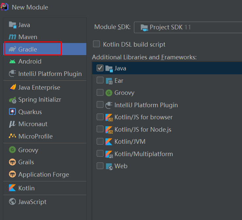Click the Kotlin/Multiplatform icon

point(109,154)
